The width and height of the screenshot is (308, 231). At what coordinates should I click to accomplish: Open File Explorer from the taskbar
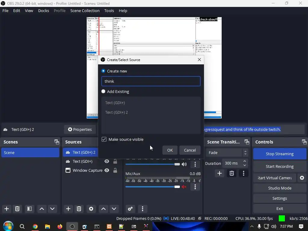click(x=47, y=226)
